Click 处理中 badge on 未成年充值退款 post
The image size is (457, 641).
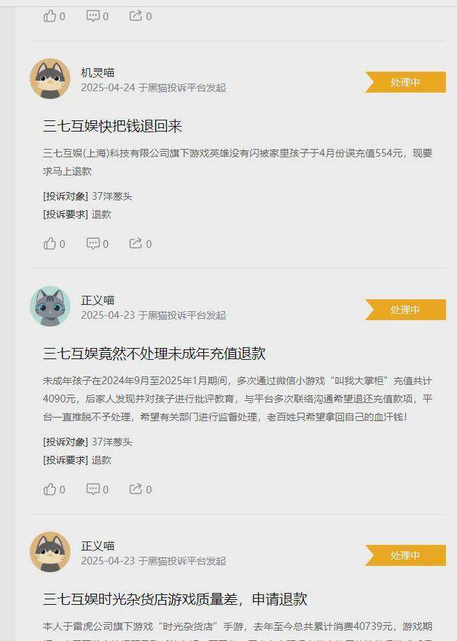406,310
